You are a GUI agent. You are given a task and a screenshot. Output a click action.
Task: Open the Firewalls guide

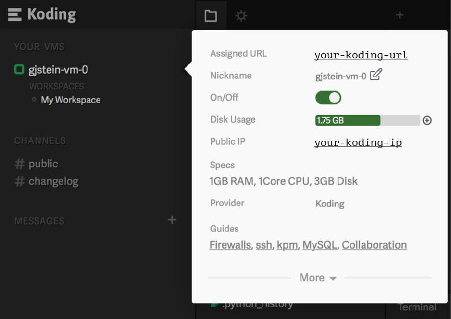pyautogui.click(x=230, y=245)
